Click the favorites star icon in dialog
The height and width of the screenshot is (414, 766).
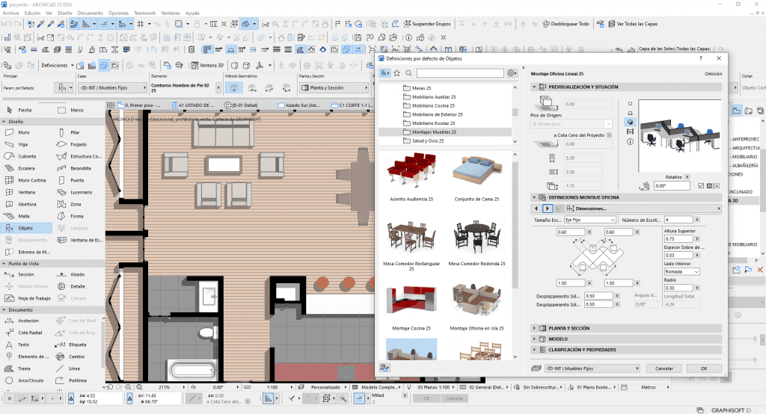[397, 73]
